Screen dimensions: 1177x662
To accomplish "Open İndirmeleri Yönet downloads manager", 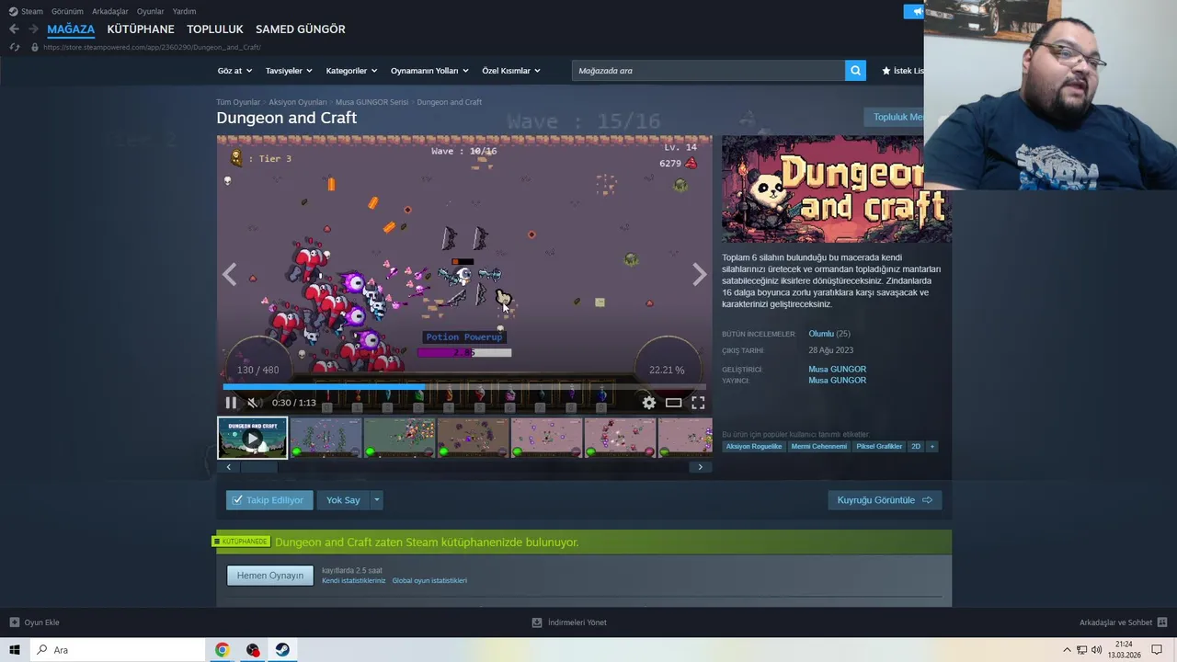I will click(569, 622).
